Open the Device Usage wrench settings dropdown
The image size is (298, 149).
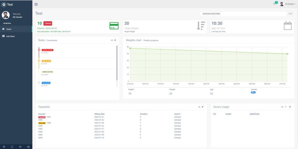point(286,107)
